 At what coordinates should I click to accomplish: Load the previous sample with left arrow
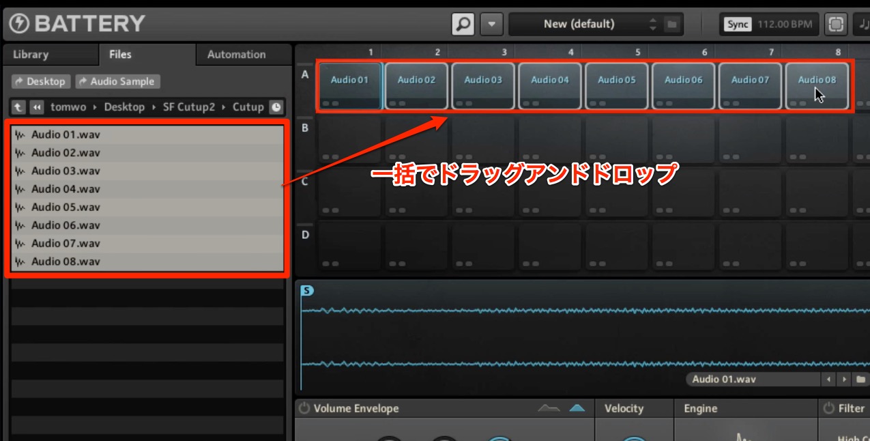(829, 379)
